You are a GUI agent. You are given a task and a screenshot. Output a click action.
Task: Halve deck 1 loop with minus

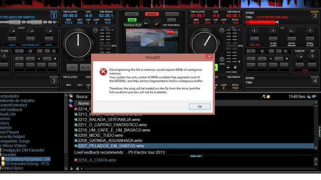click(39, 59)
